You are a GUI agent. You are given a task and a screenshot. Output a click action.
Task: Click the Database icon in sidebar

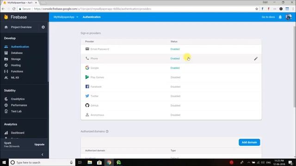pyautogui.click(x=6, y=53)
